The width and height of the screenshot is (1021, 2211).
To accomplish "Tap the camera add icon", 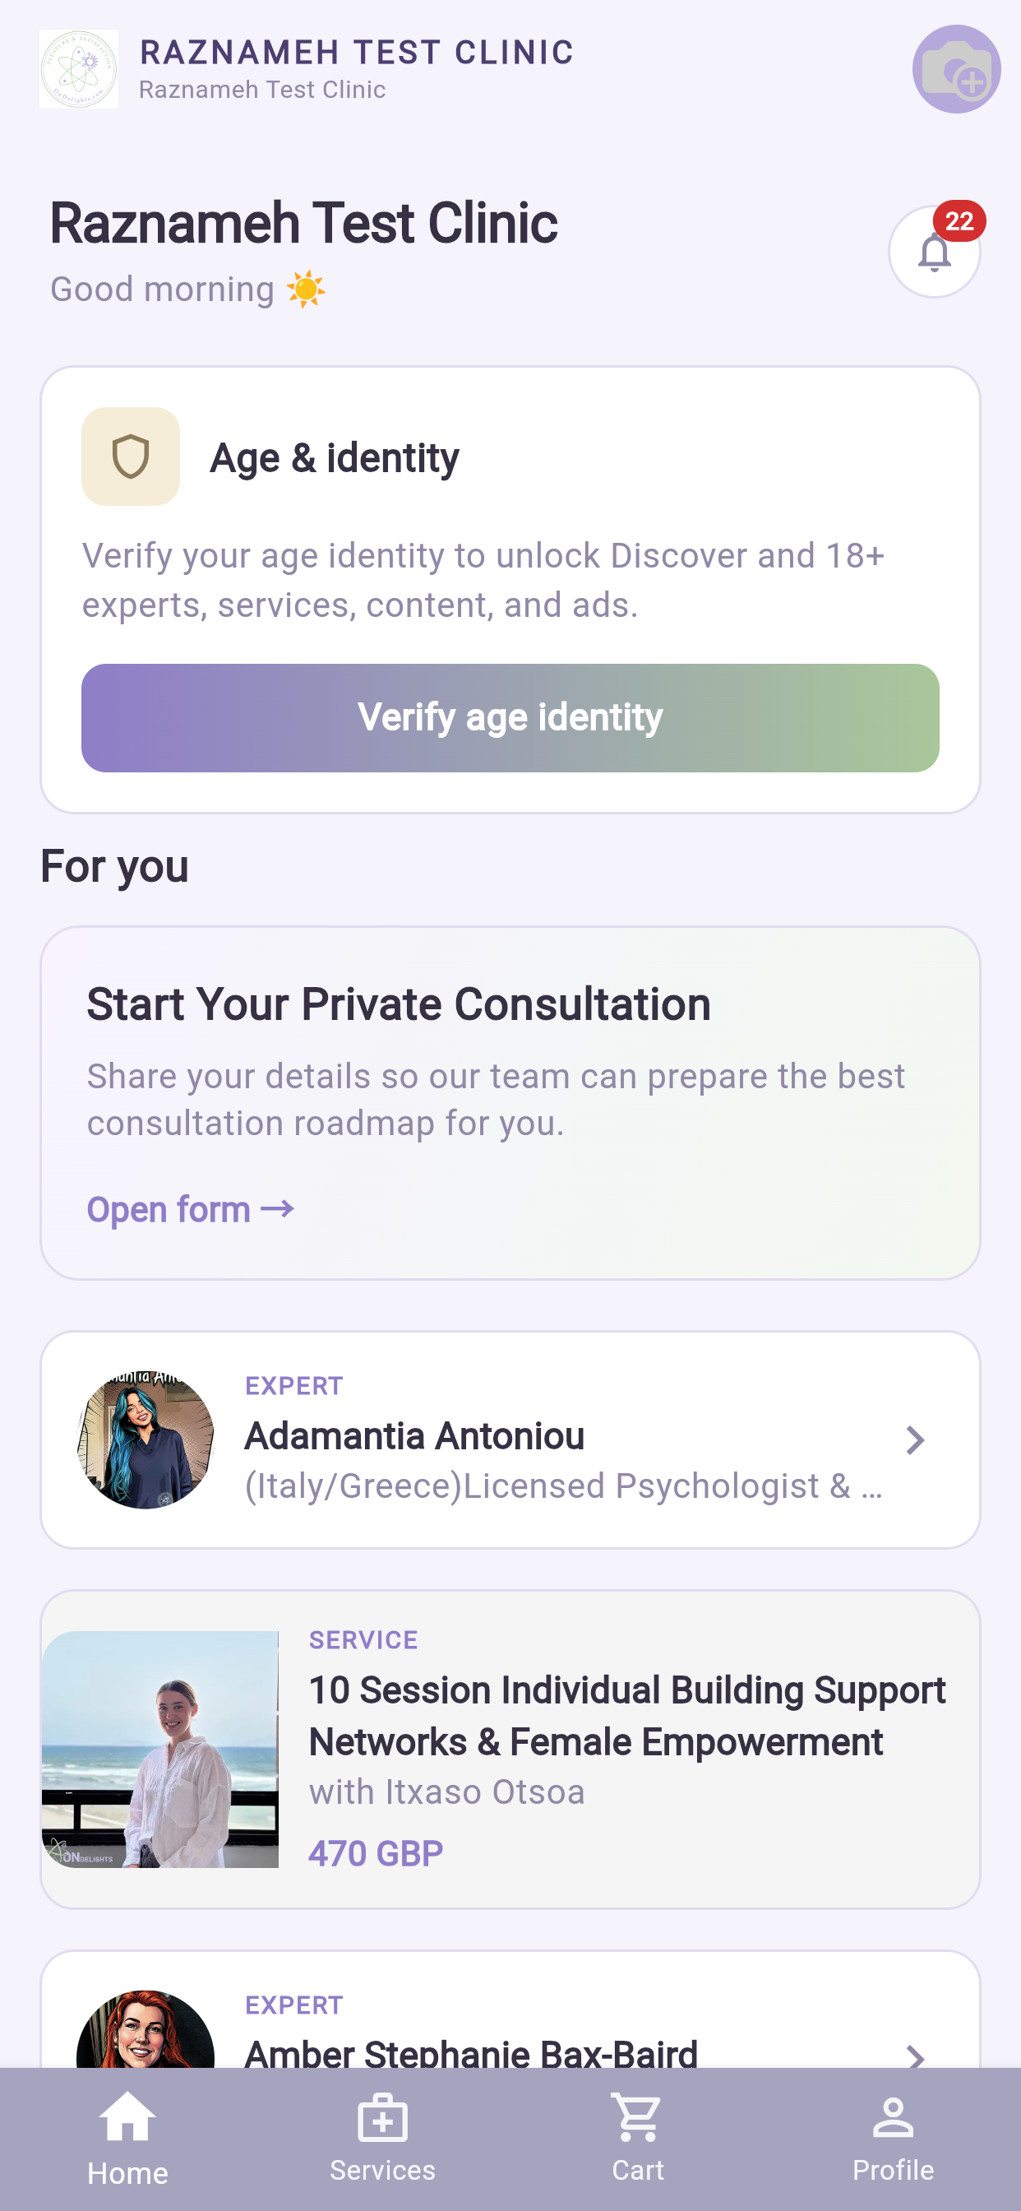I will tap(956, 70).
